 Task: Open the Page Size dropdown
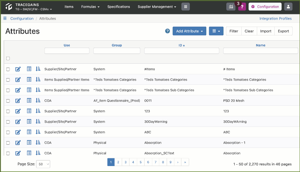pyautogui.click(x=43, y=164)
